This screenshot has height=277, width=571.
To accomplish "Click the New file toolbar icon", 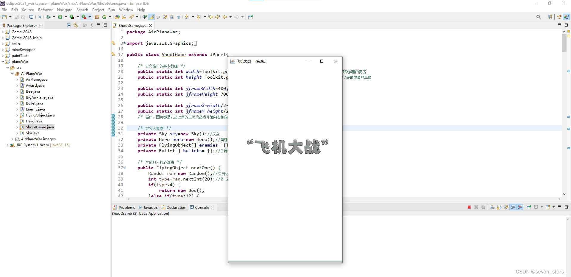I will coord(4,17).
